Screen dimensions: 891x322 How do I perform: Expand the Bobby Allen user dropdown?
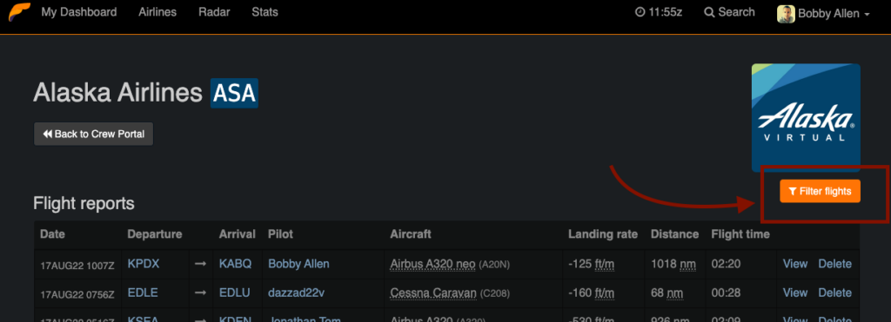pos(834,14)
